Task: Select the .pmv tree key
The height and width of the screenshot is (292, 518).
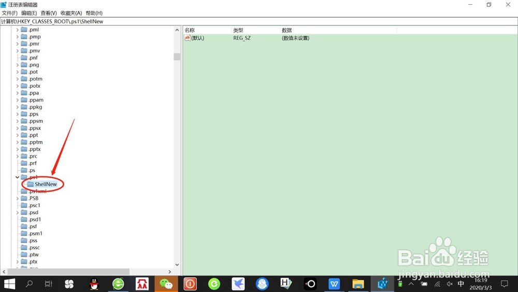Action: click(x=34, y=51)
